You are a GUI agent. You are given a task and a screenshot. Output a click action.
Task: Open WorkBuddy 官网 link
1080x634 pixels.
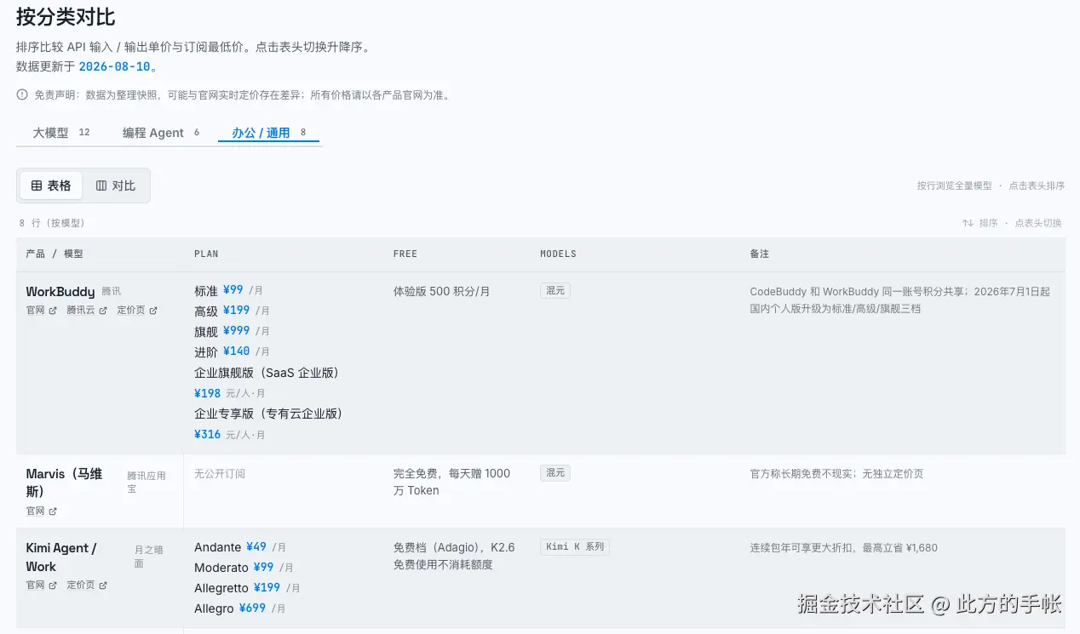point(42,311)
